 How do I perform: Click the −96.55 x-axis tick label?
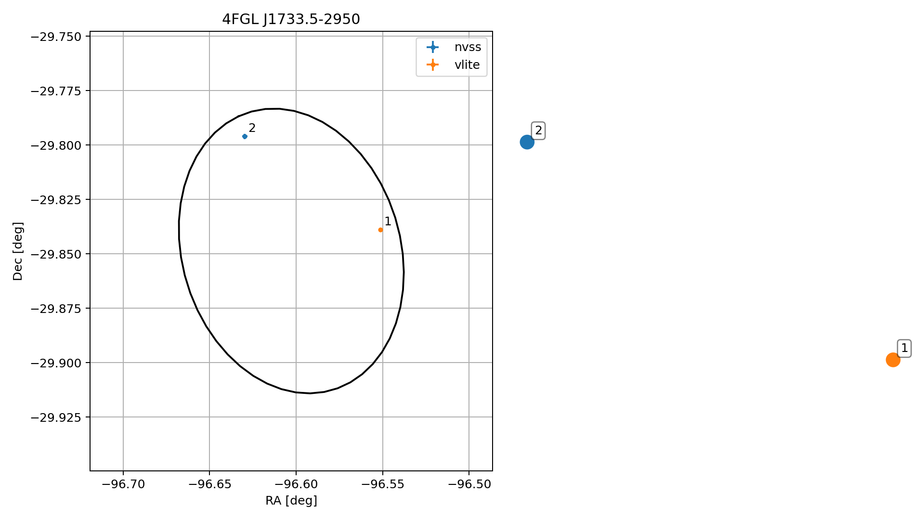pos(382,484)
